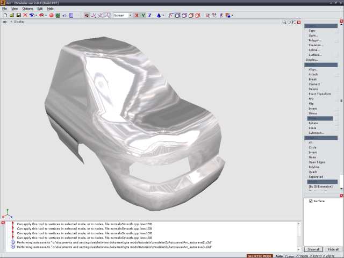This screenshot has width=344, height=258.
Task: Toggle the X axis constraint
Action: click(x=137, y=16)
